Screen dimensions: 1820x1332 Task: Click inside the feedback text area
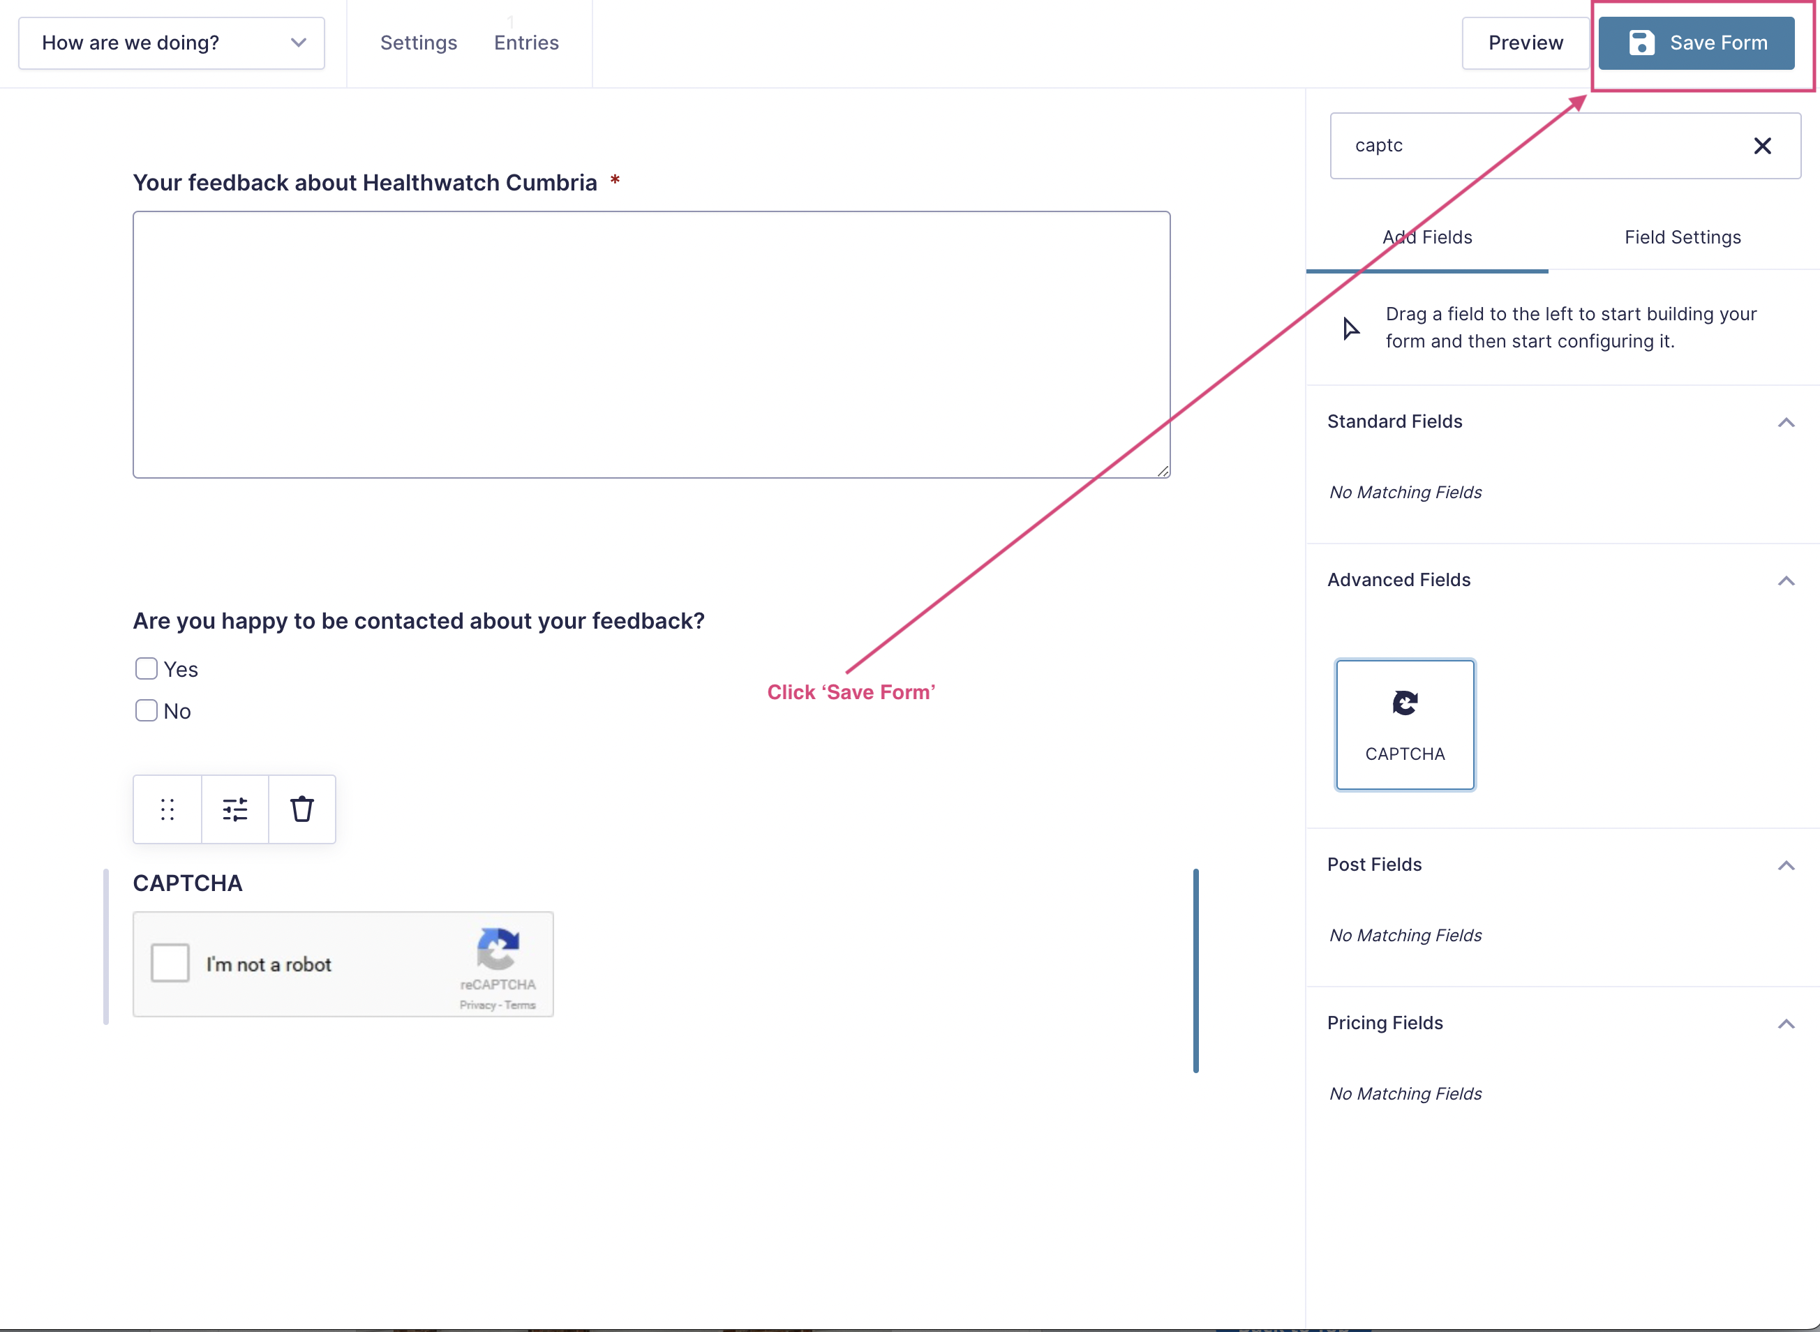tap(651, 344)
